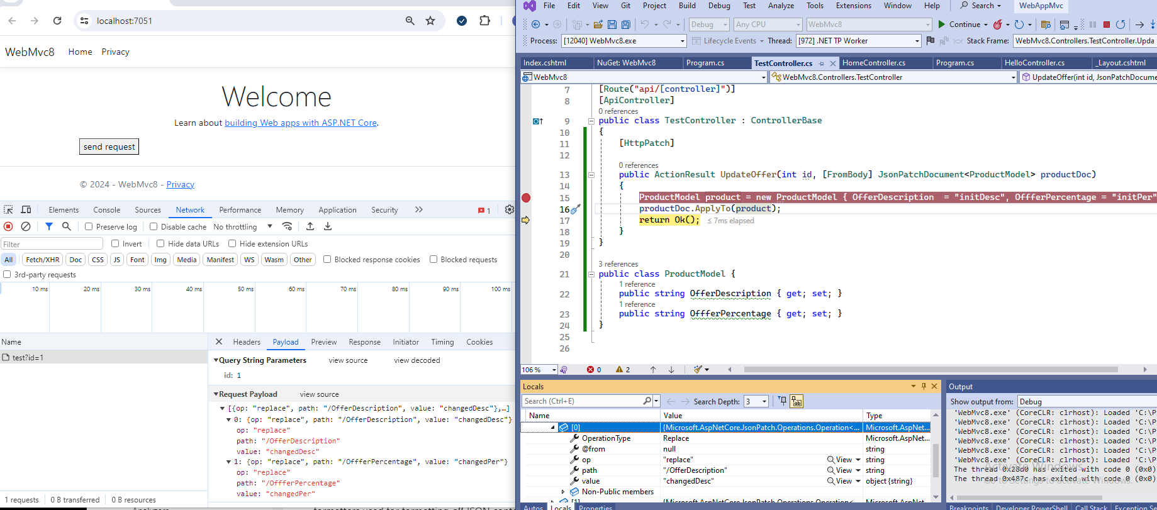Toggle the device toolbar icon in DevTools
1157x510 pixels.
(x=26, y=209)
